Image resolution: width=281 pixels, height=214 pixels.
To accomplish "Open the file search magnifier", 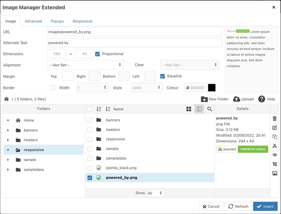I will [x=209, y=109].
